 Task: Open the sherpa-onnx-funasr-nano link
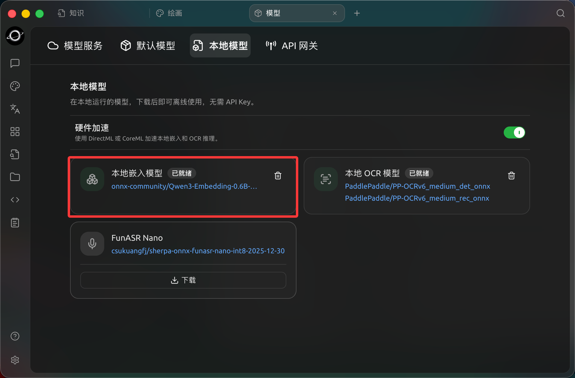[x=198, y=251]
